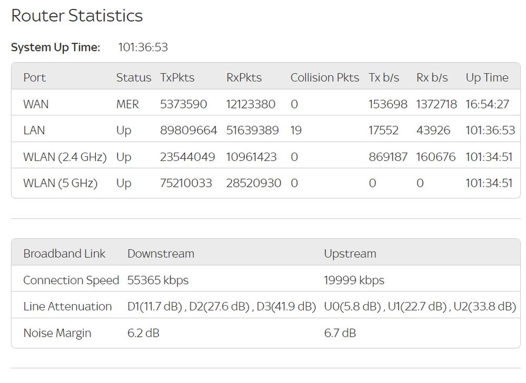Select the Broadband Link table header

click(64, 254)
